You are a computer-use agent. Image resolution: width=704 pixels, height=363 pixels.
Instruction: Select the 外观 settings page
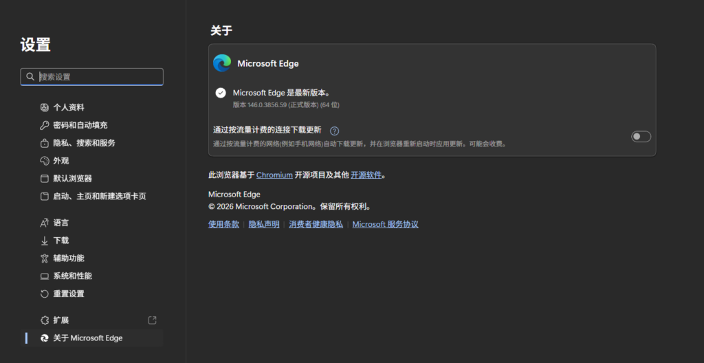click(x=92, y=161)
